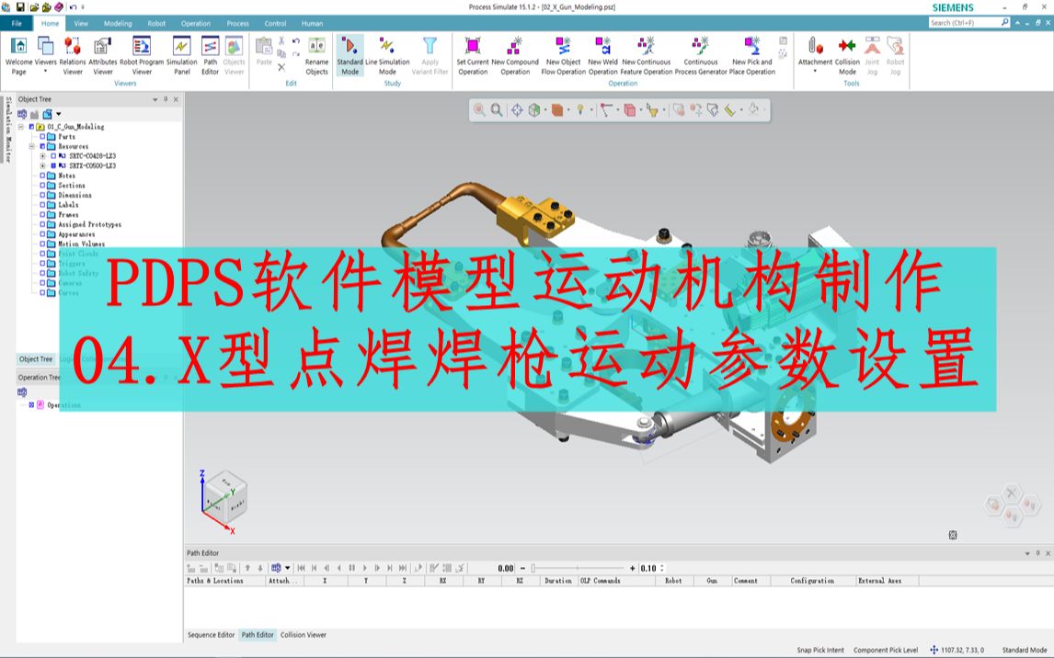Toggle display of the Frames folder checkbox
The image size is (1054, 658).
(42, 214)
